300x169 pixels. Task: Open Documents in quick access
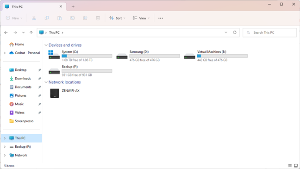tap(23, 87)
